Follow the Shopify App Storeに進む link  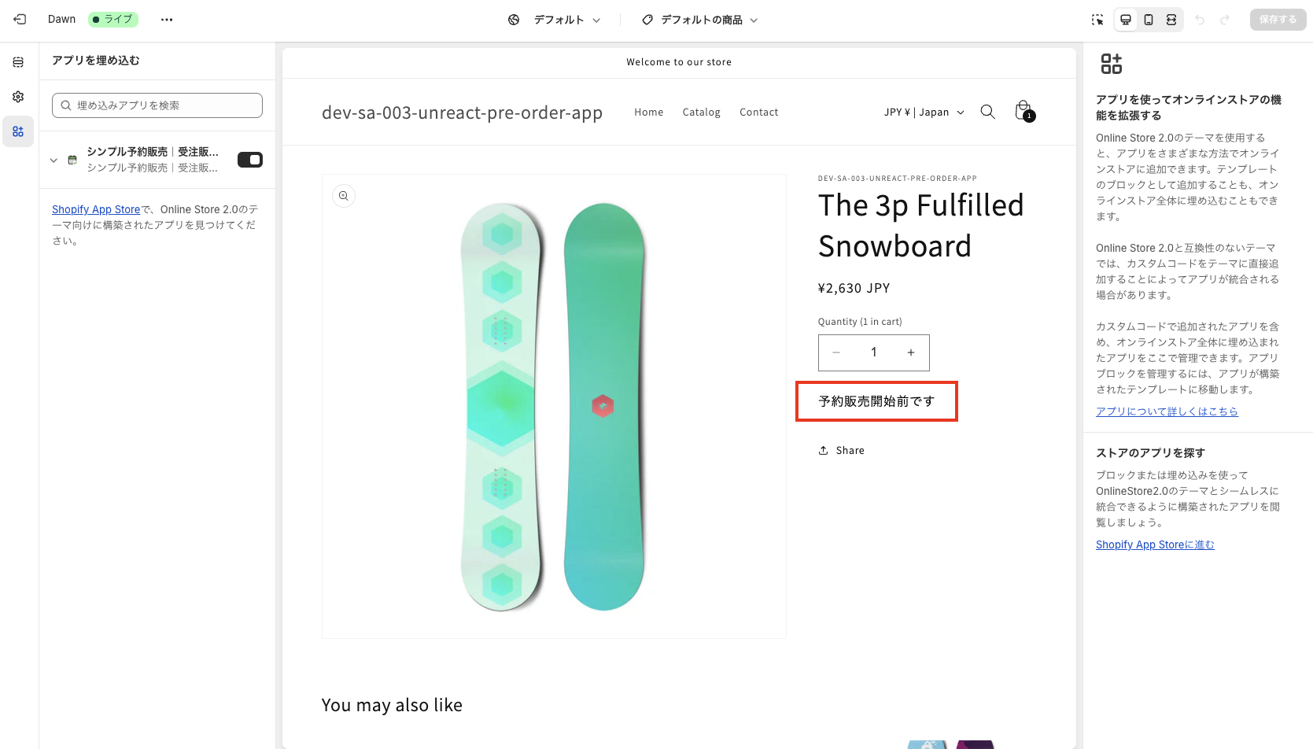(1154, 544)
